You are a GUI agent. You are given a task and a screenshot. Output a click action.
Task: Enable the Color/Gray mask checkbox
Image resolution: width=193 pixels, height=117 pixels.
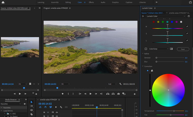tap(146, 49)
